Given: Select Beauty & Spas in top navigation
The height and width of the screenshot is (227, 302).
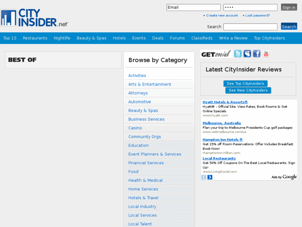Looking at the screenshot, I should pos(91,38).
